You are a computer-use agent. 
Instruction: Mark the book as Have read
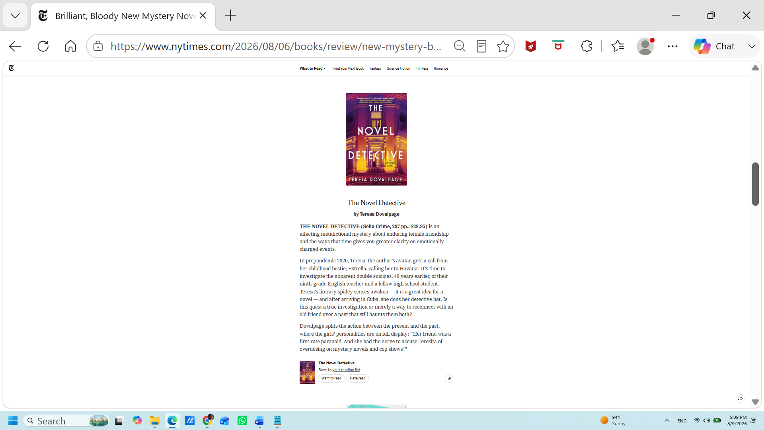[x=357, y=378]
